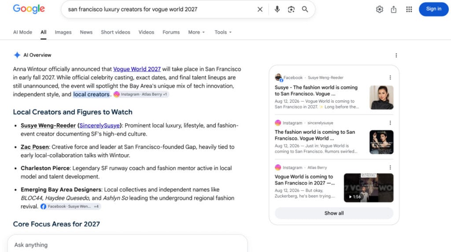
Task: Start voice search with microphone icon
Action: point(277,9)
